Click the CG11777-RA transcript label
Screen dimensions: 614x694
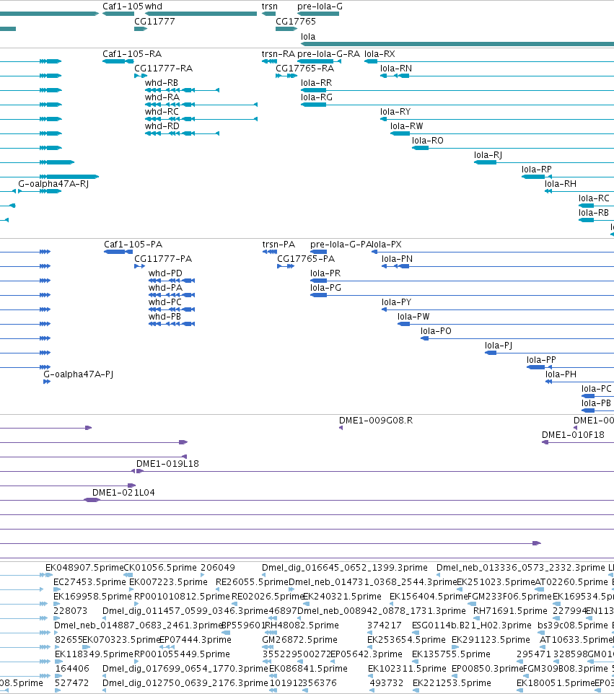163,69
